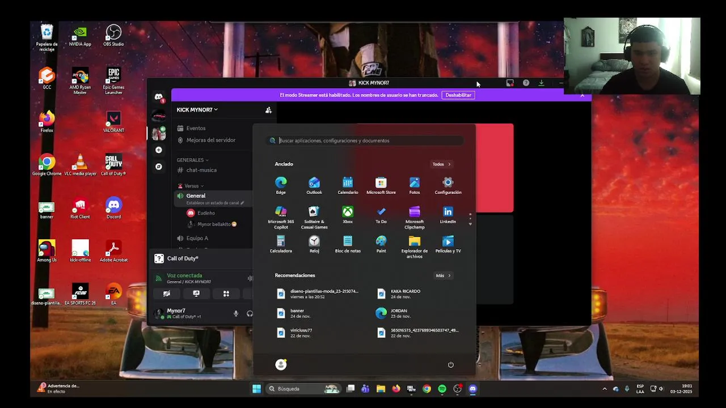Start screen share in Discord voice panel
726x408 pixels.
[x=196, y=294]
